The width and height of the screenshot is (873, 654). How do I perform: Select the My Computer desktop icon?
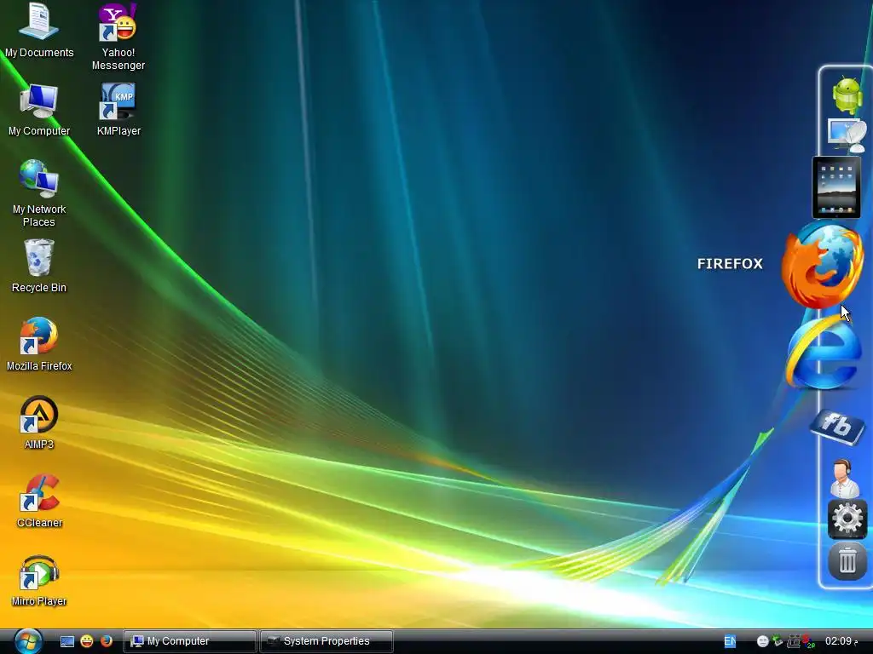(x=39, y=110)
